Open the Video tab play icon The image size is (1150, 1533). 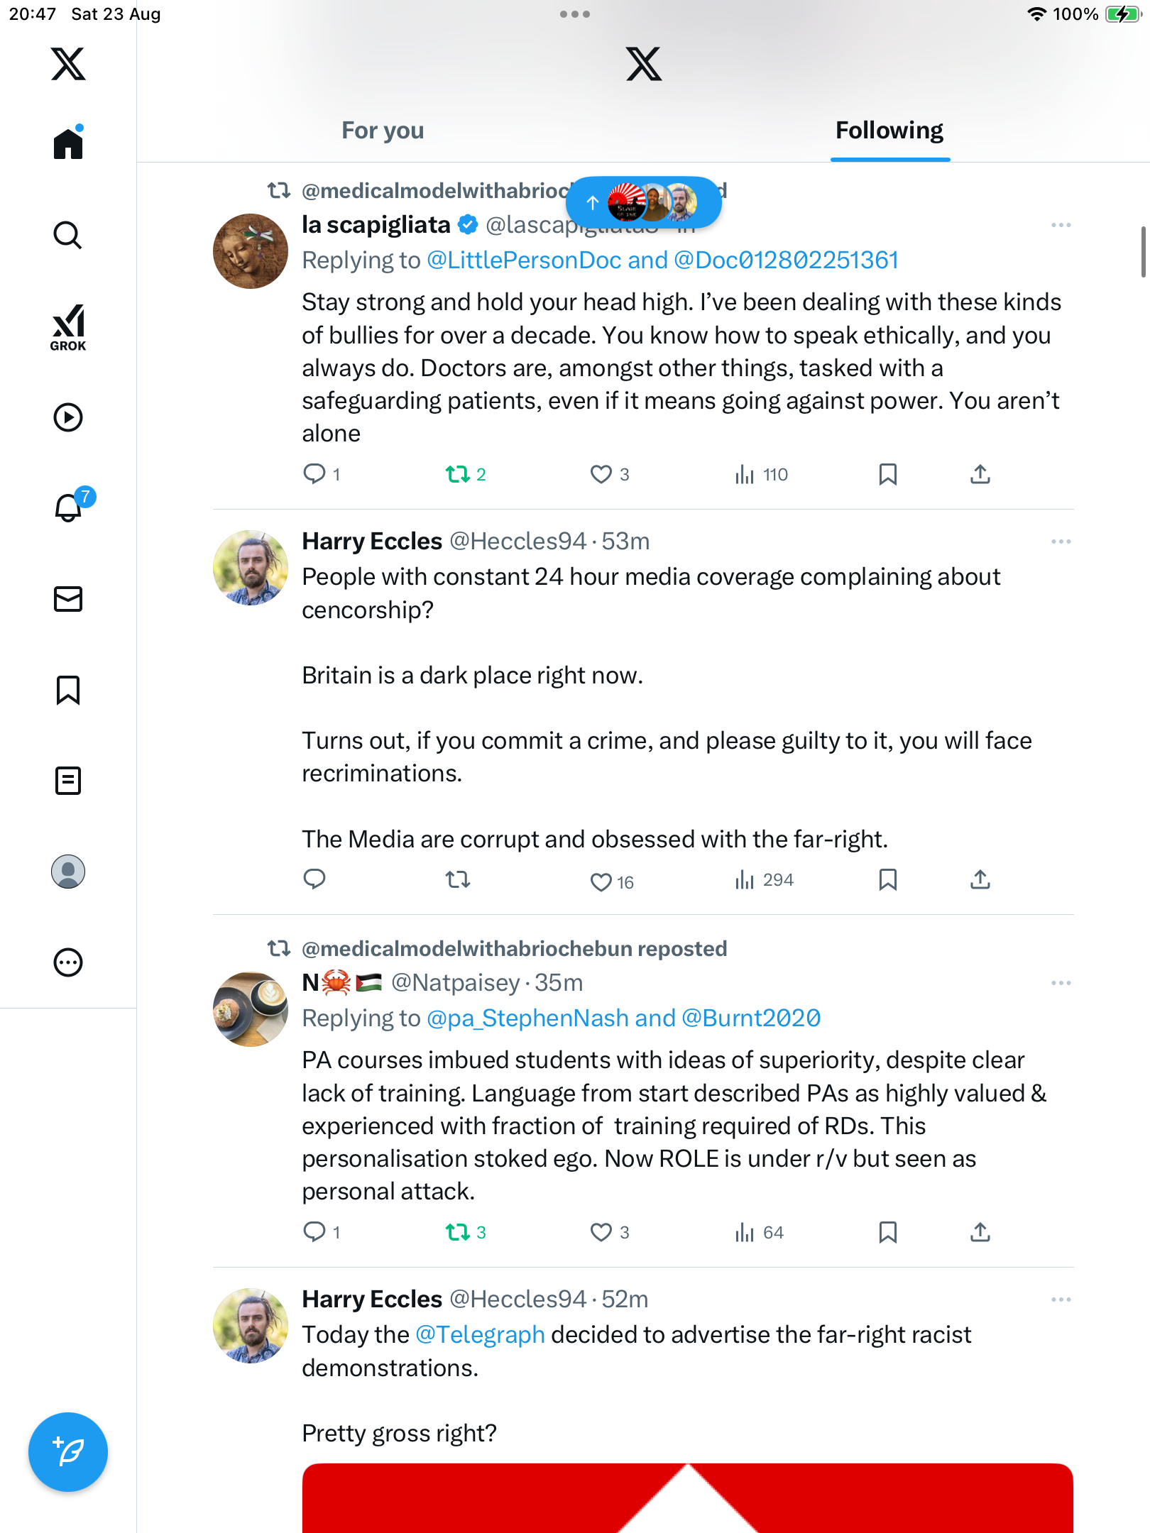(x=68, y=417)
